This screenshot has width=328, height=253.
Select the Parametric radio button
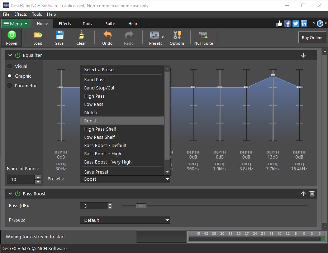[x=9, y=86]
